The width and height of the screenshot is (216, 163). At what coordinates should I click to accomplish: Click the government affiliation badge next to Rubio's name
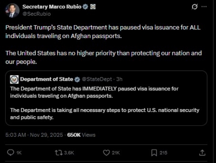(93, 7)
